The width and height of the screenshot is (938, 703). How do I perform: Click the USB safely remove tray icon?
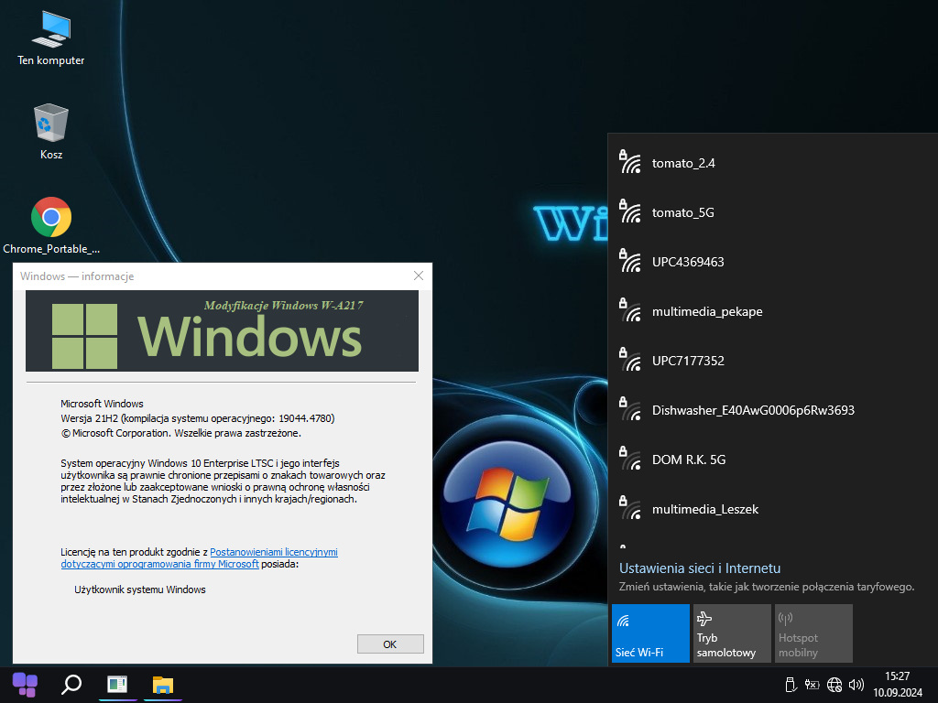pos(790,685)
